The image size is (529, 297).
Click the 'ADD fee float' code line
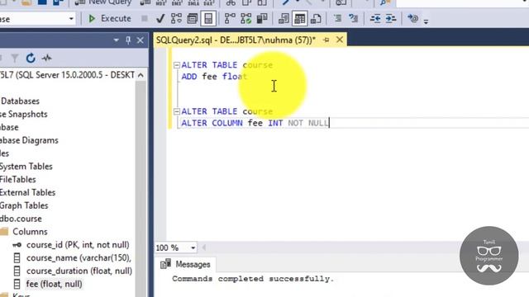[x=214, y=77]
